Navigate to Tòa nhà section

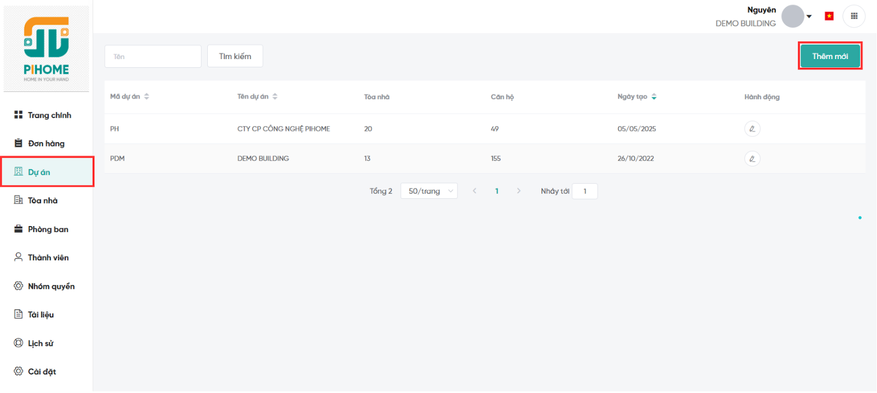(42, 200)
